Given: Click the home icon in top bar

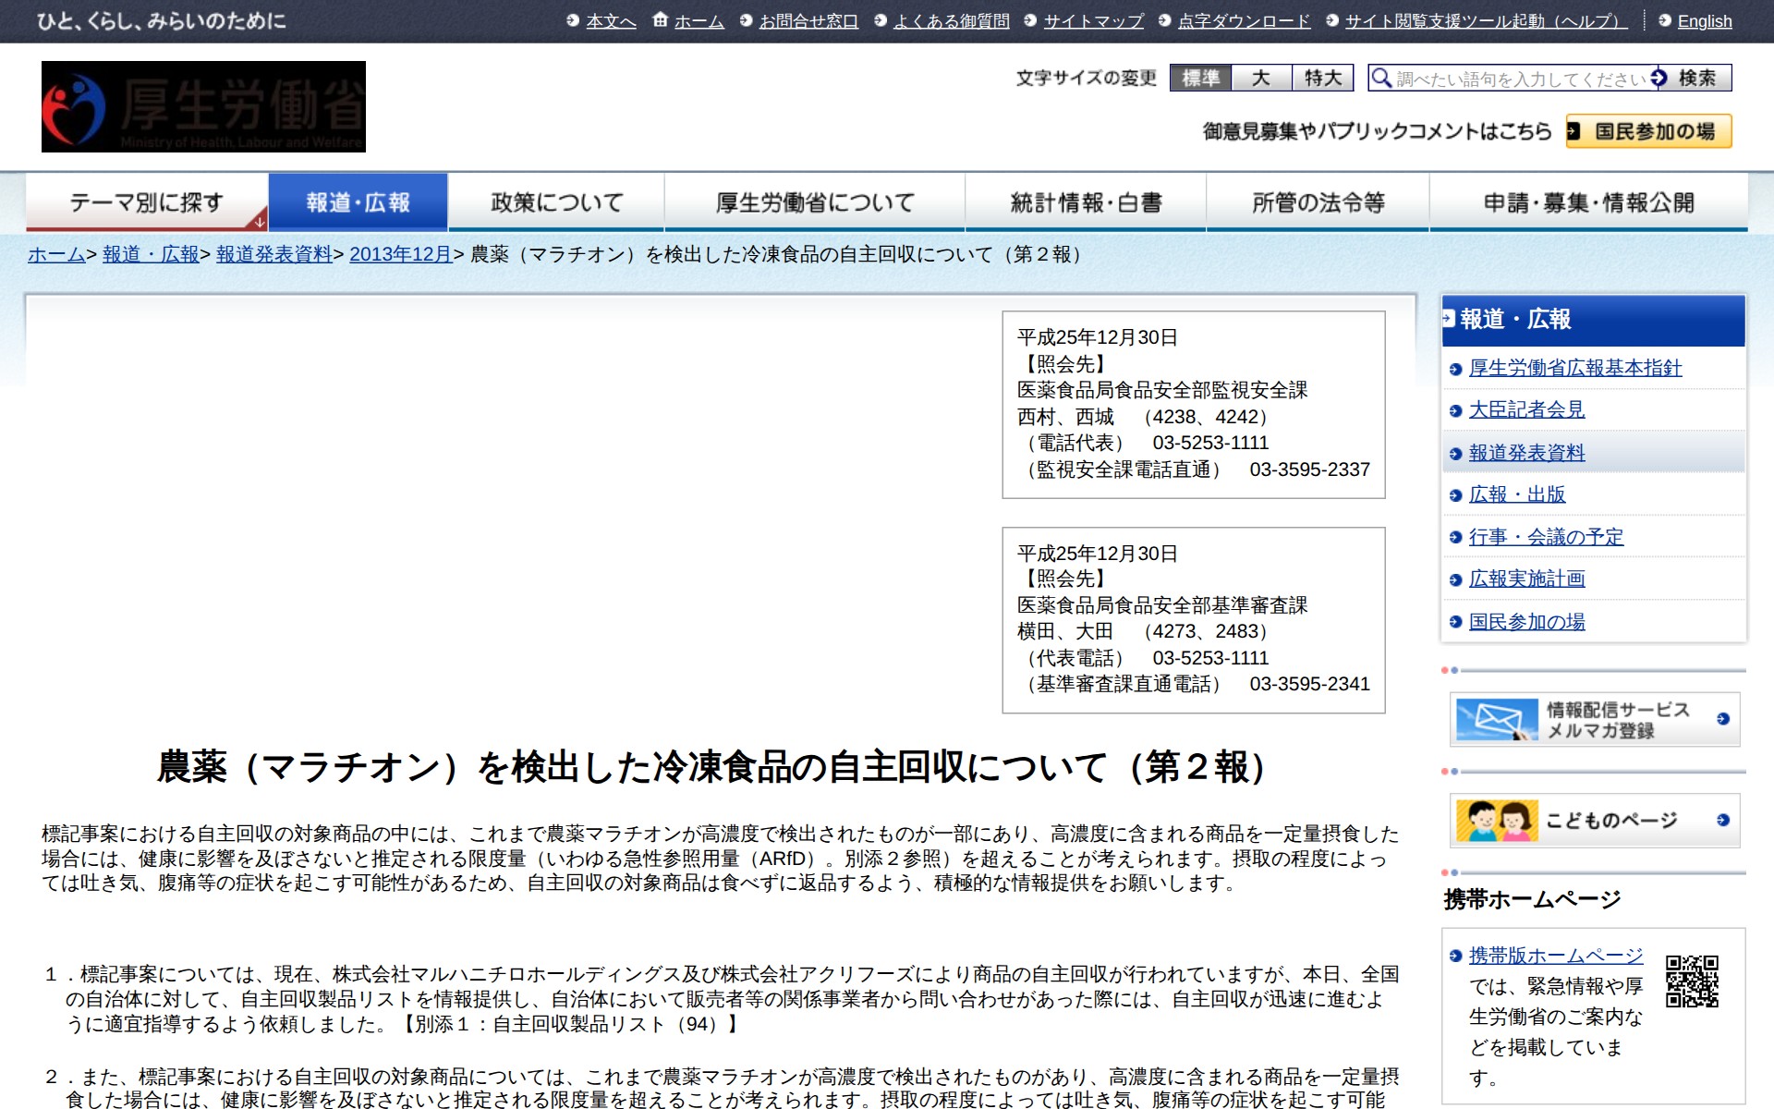Looking at the screenshot, I should pos(660,19).
